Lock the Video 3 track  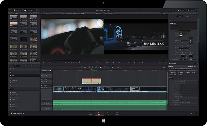[x=44, y=75]
